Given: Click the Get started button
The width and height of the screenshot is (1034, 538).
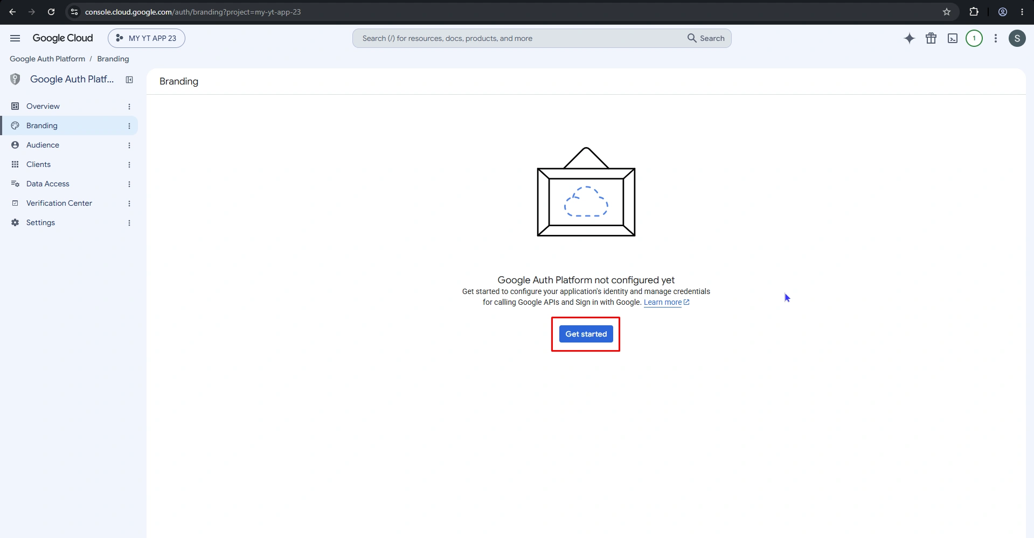Looking at the screenshot, I should tap(586, 334).
